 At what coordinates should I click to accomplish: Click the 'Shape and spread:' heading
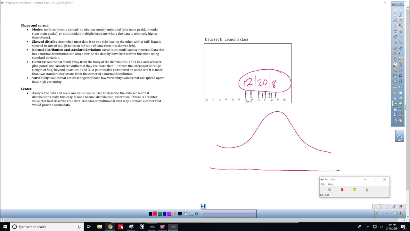pos(35,25)
